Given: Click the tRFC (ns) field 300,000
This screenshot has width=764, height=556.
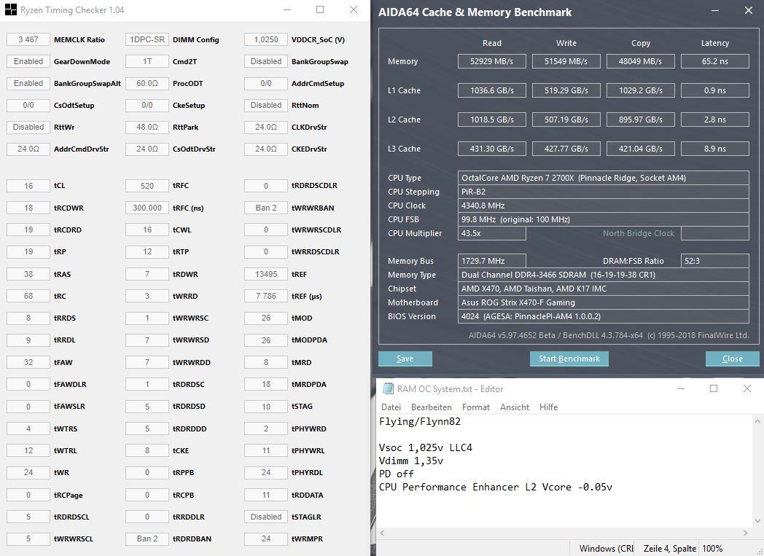Looking at the screenshot, I should point(147,208).
